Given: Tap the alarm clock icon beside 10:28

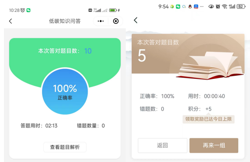Looking at the screenshot, I should [x=23, y=10].
